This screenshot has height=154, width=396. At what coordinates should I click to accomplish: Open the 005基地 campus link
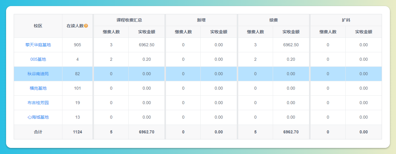point(38,59)
